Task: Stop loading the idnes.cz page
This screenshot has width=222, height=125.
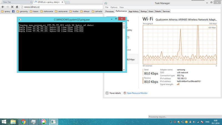Action: tap(12, 7)
